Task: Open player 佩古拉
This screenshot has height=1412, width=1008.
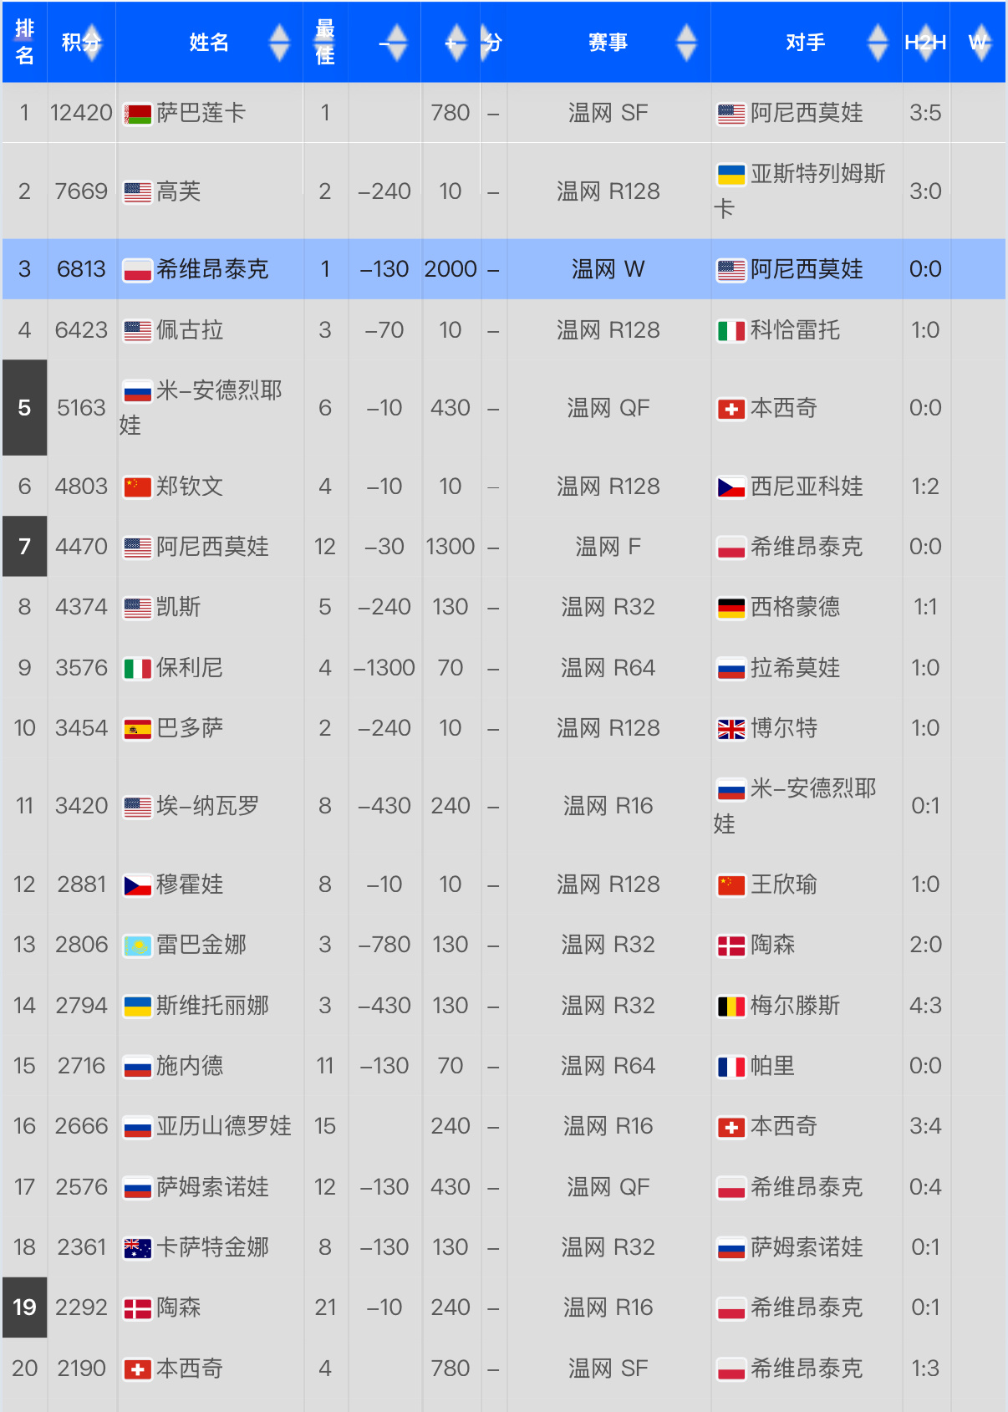Action: pyautogui.click(x=190, y=330)
